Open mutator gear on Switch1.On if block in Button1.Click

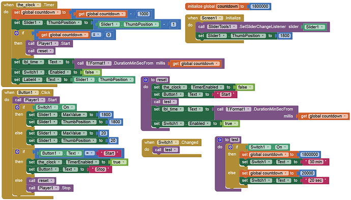click(x=17, y=107)
